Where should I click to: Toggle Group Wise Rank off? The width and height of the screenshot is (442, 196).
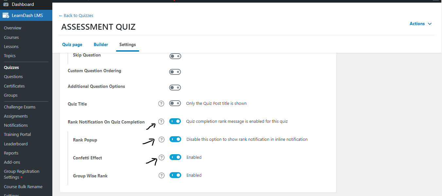coord(175,175)
